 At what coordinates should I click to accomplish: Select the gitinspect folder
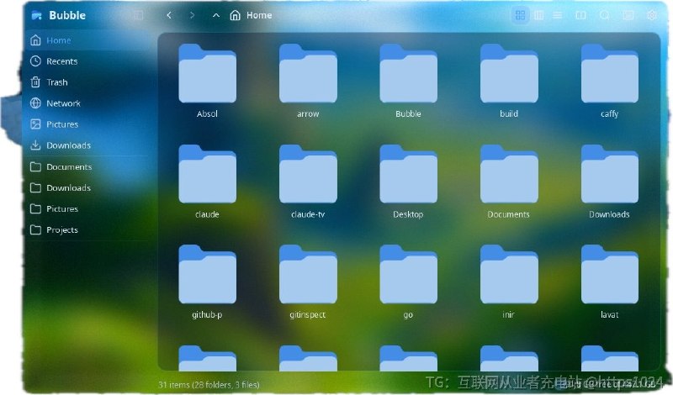click(308, 282)
